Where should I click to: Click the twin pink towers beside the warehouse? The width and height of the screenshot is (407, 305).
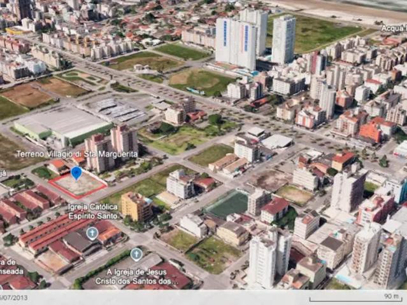tap(111, 146)
